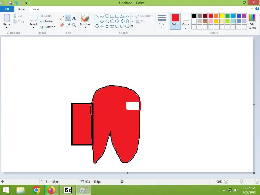The image size is (260, 195).
Task: Expand the Shapes gallery more arrow
Action: pos(132,26)
